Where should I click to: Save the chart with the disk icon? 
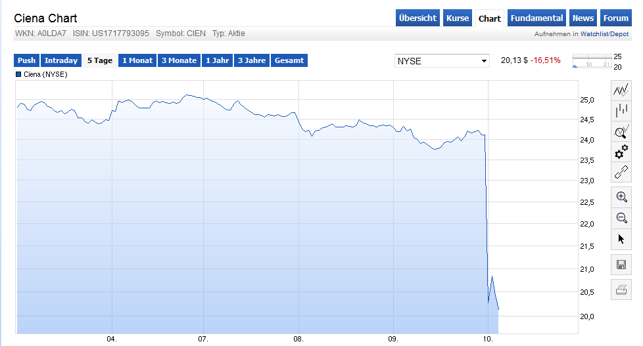click(x=621, y=265)
